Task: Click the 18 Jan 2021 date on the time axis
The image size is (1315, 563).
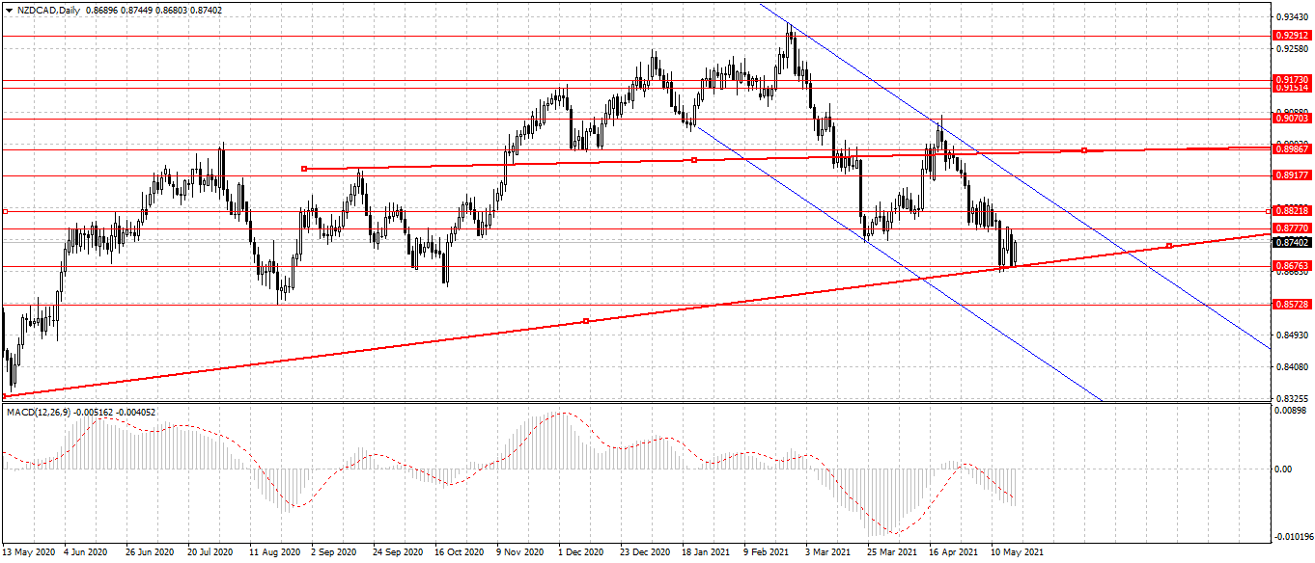Action: pyautogui.click(x=706, y=553)
